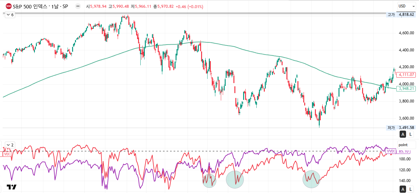Select the rightmost highlighted circle on VIX pane

tap(311, 179)
